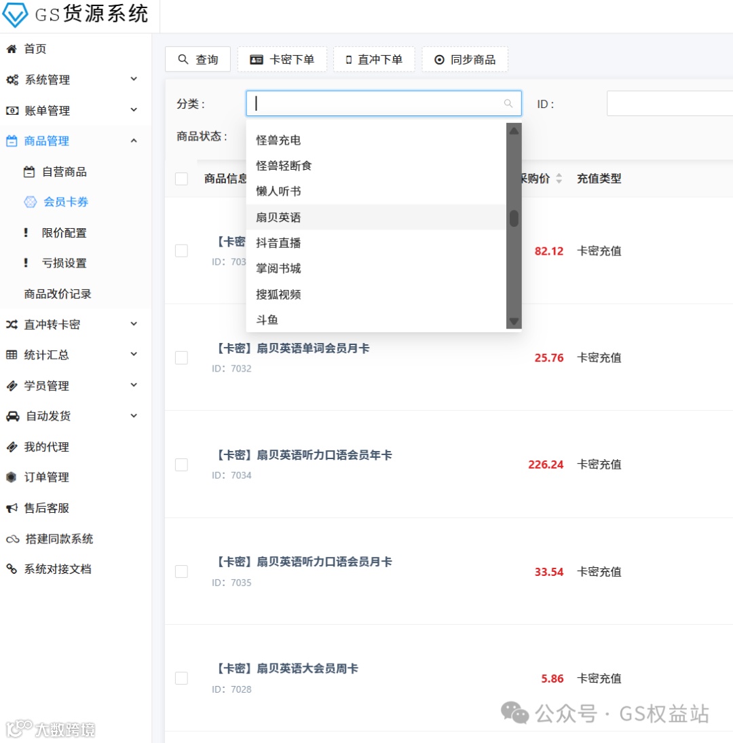The image size is (733, 743).
Task: Expand the 统计汇总 chevron
Action: 134,355
